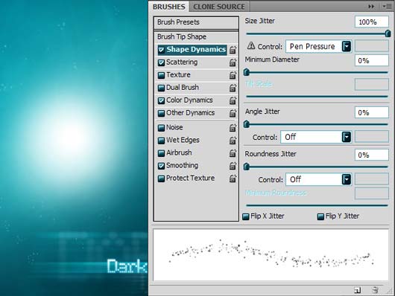The height and width of the screenshot is (296, 395).
Task: Toggle the lock icon next to Scattering
Action: point(233,62)
